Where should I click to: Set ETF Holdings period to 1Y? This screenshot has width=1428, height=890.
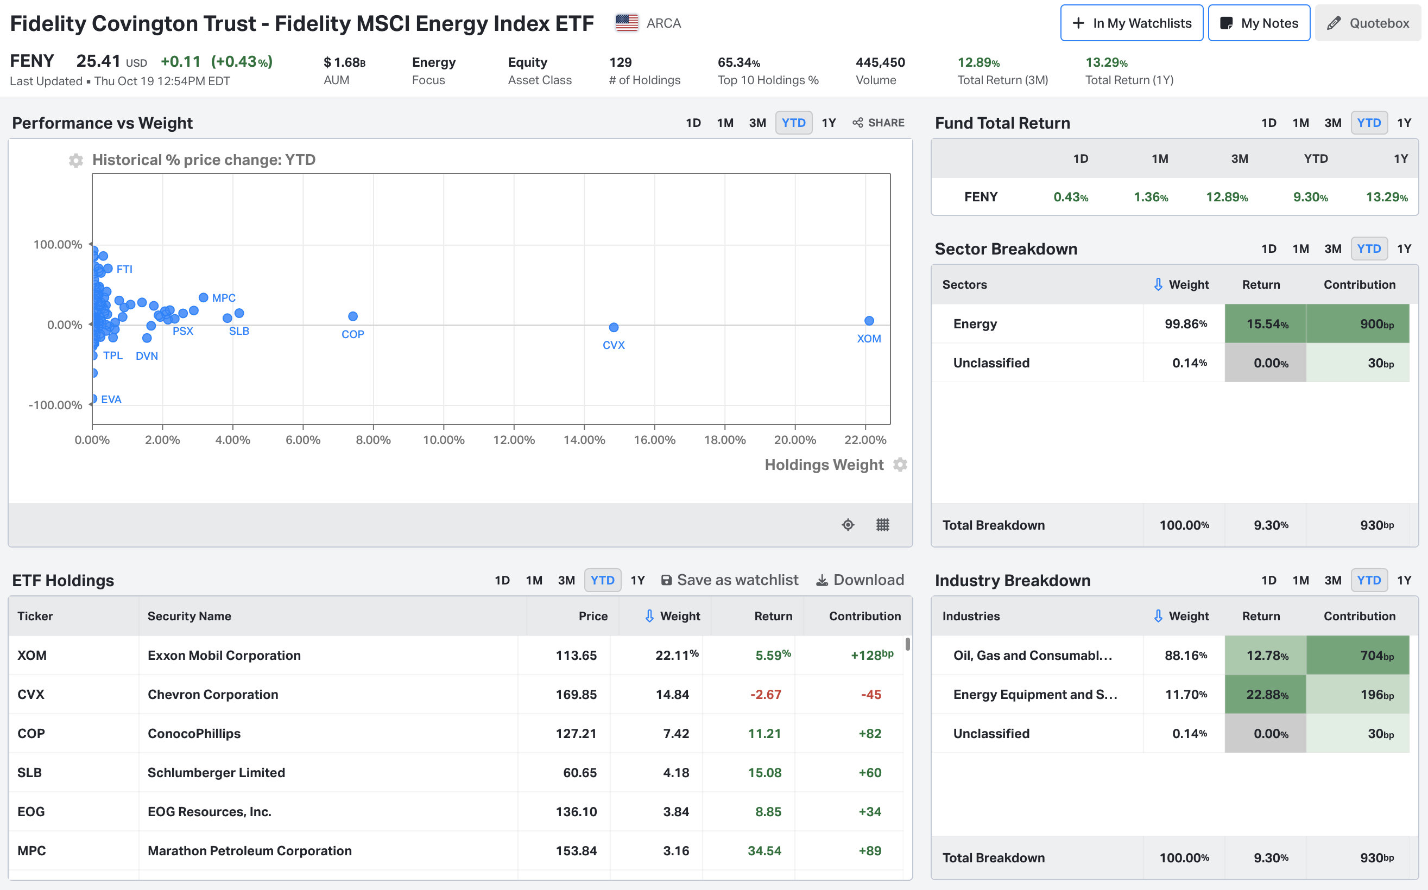[637, 580]
